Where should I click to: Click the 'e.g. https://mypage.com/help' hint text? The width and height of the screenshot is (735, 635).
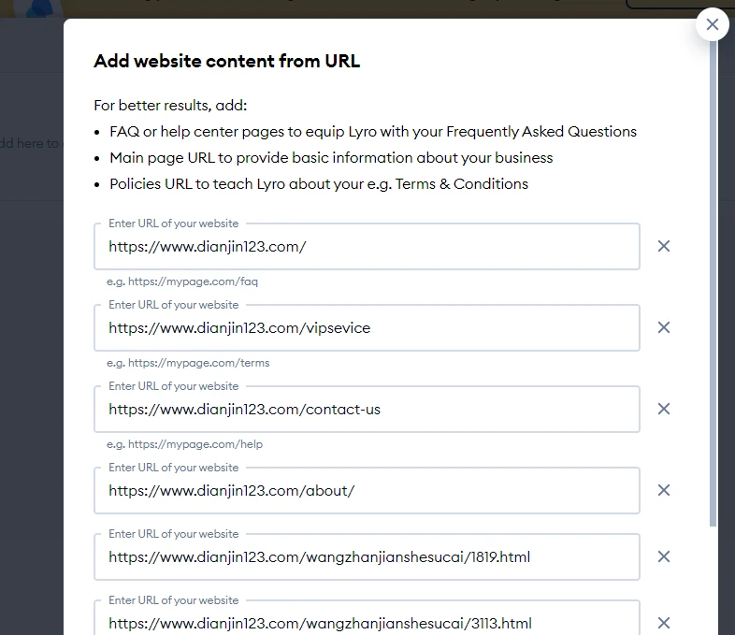(185, 444)
